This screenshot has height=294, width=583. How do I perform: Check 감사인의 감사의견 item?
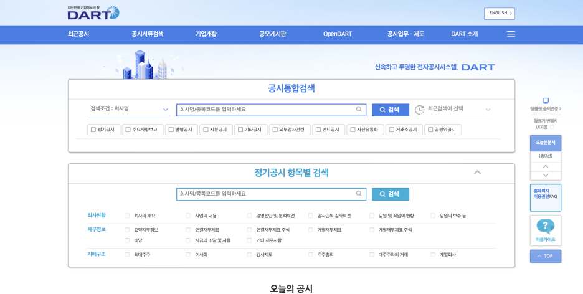point(310,216)
